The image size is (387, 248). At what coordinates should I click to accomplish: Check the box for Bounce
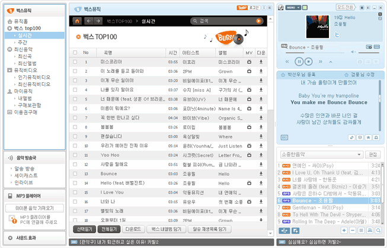click(x=75, y=174)
